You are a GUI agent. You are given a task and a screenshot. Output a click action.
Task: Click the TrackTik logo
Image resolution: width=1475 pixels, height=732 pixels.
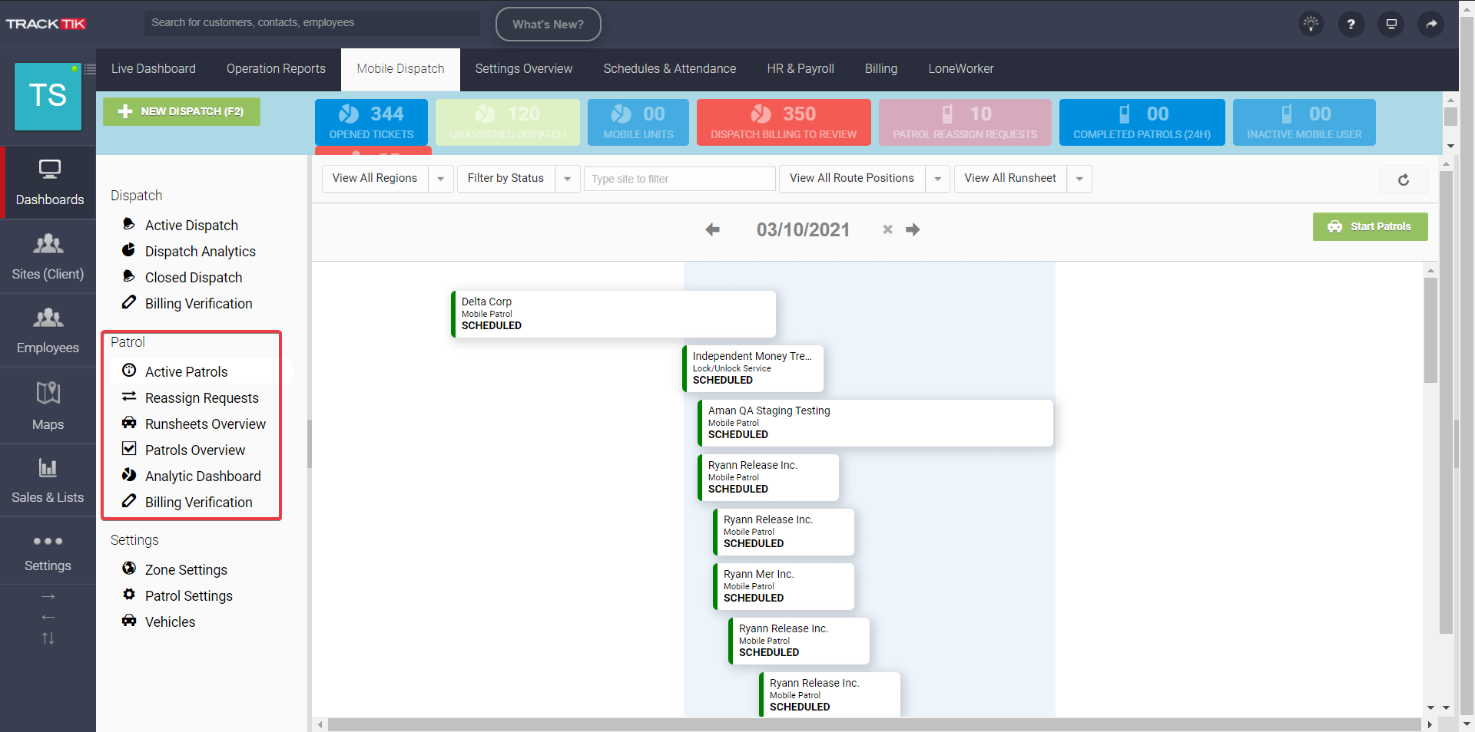tap(46, 24)
